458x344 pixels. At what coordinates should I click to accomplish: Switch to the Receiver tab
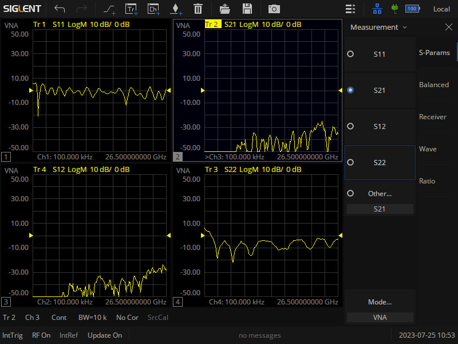[x=433, y=117]
